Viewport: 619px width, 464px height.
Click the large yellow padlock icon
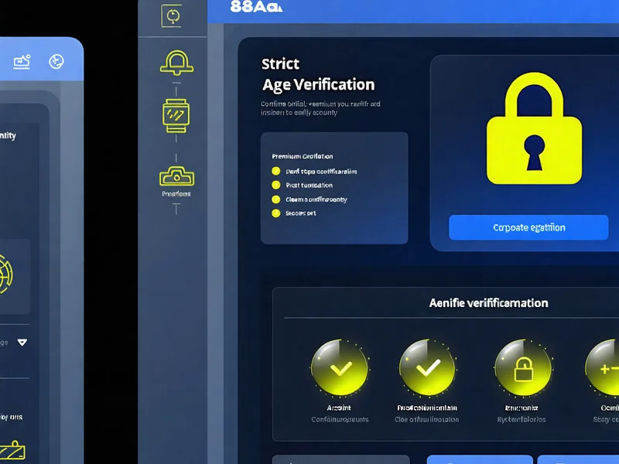click(534, 132)
